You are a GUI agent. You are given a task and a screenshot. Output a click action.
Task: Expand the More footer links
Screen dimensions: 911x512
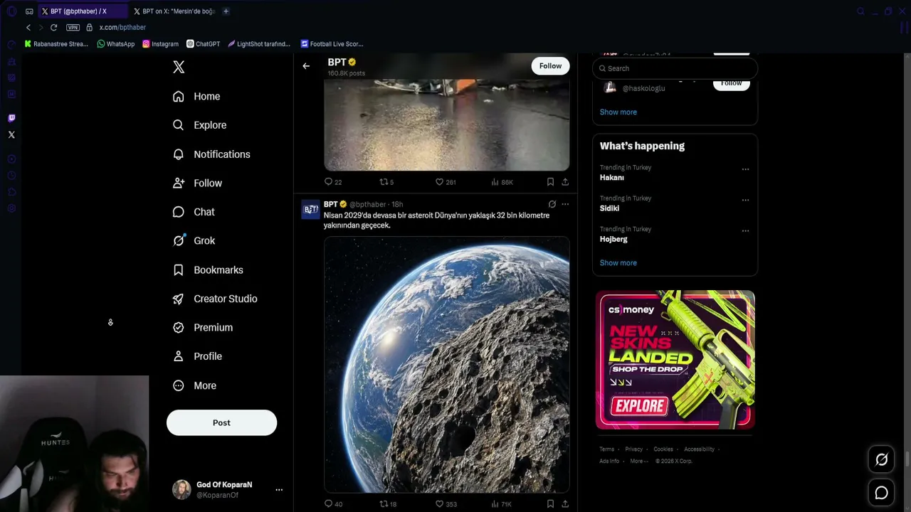coord(638,462)
